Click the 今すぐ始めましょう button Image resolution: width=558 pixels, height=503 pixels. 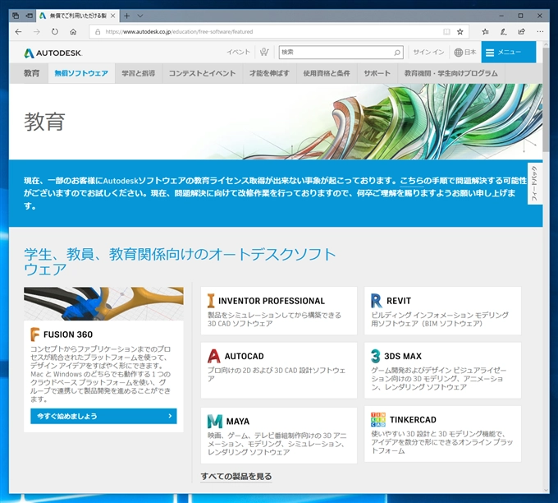click(103, 416)
